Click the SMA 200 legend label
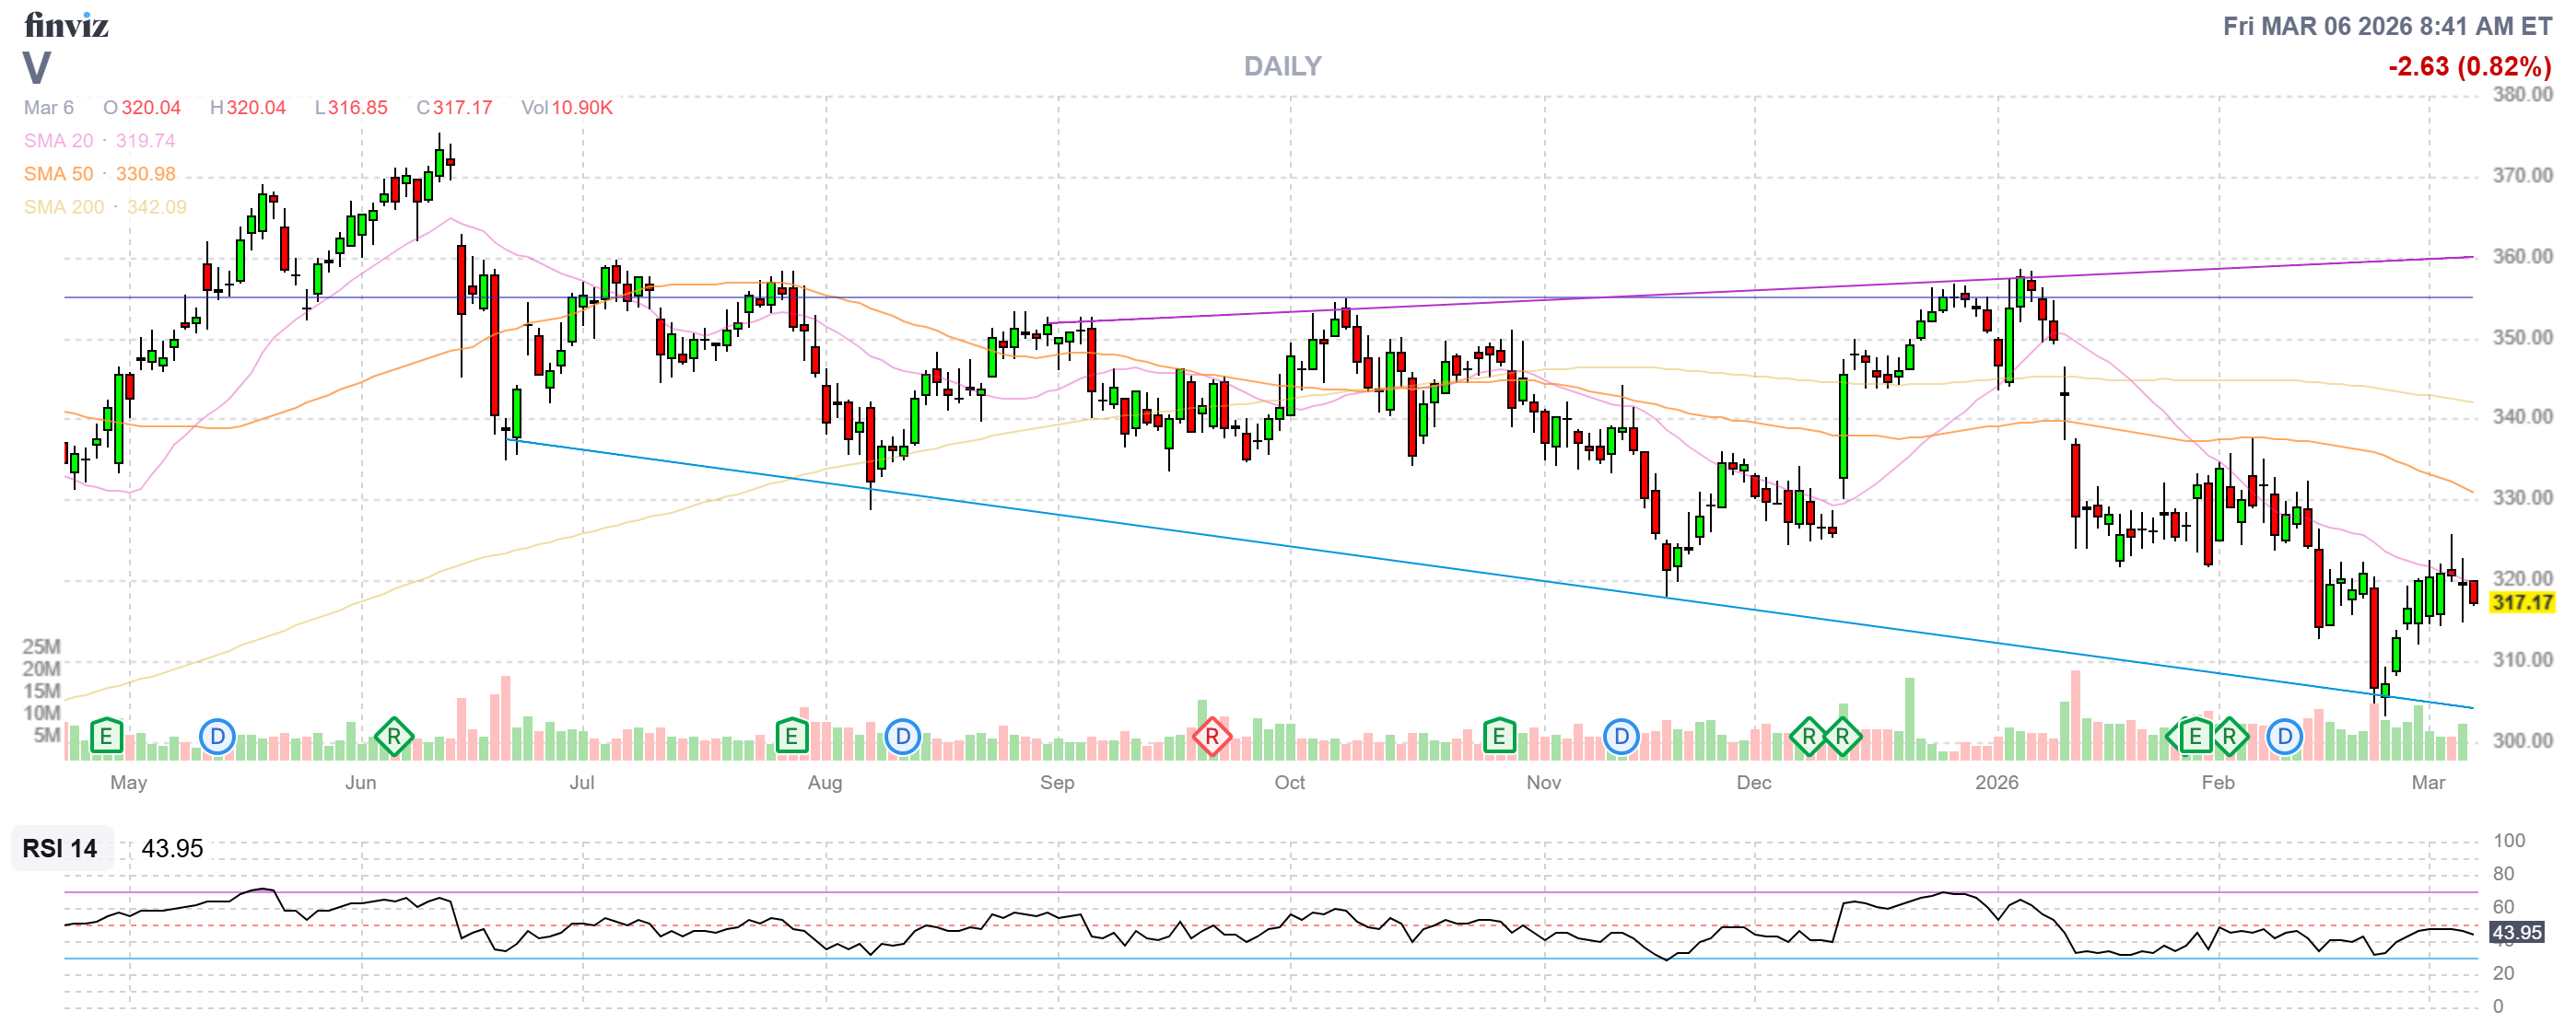 [x=64, y=207]
